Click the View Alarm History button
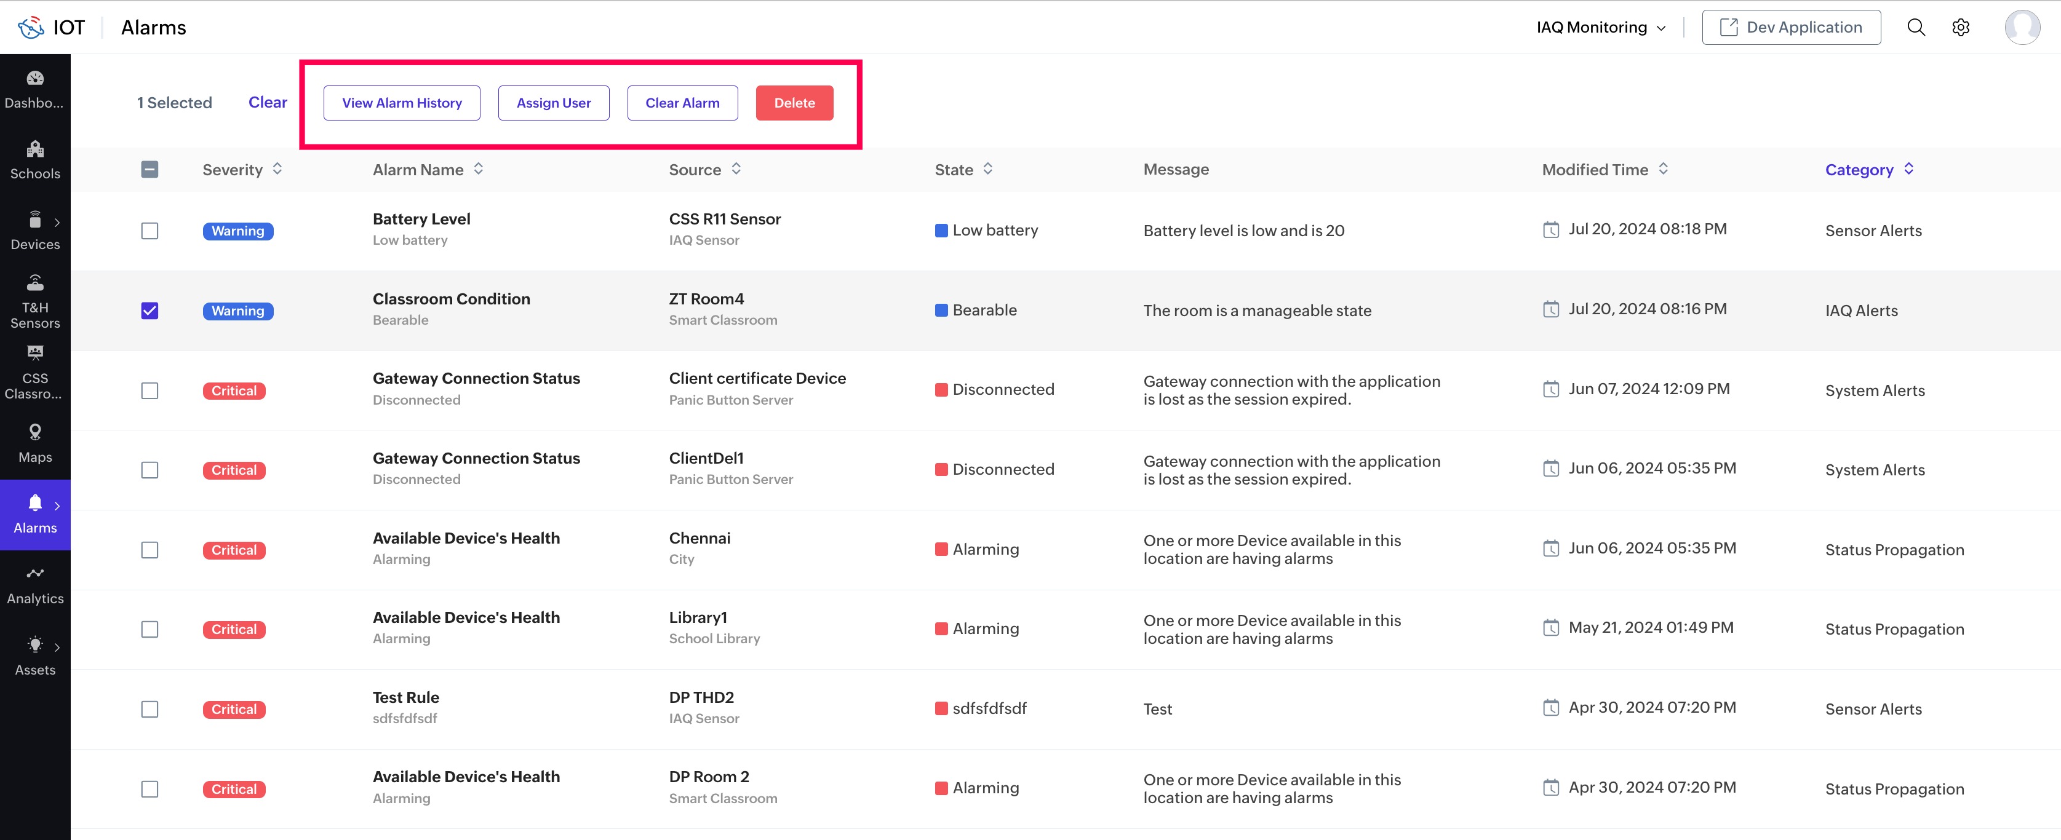Viewport: 2061px width, 840px height. pyautogui.click(x=402, y=103)
